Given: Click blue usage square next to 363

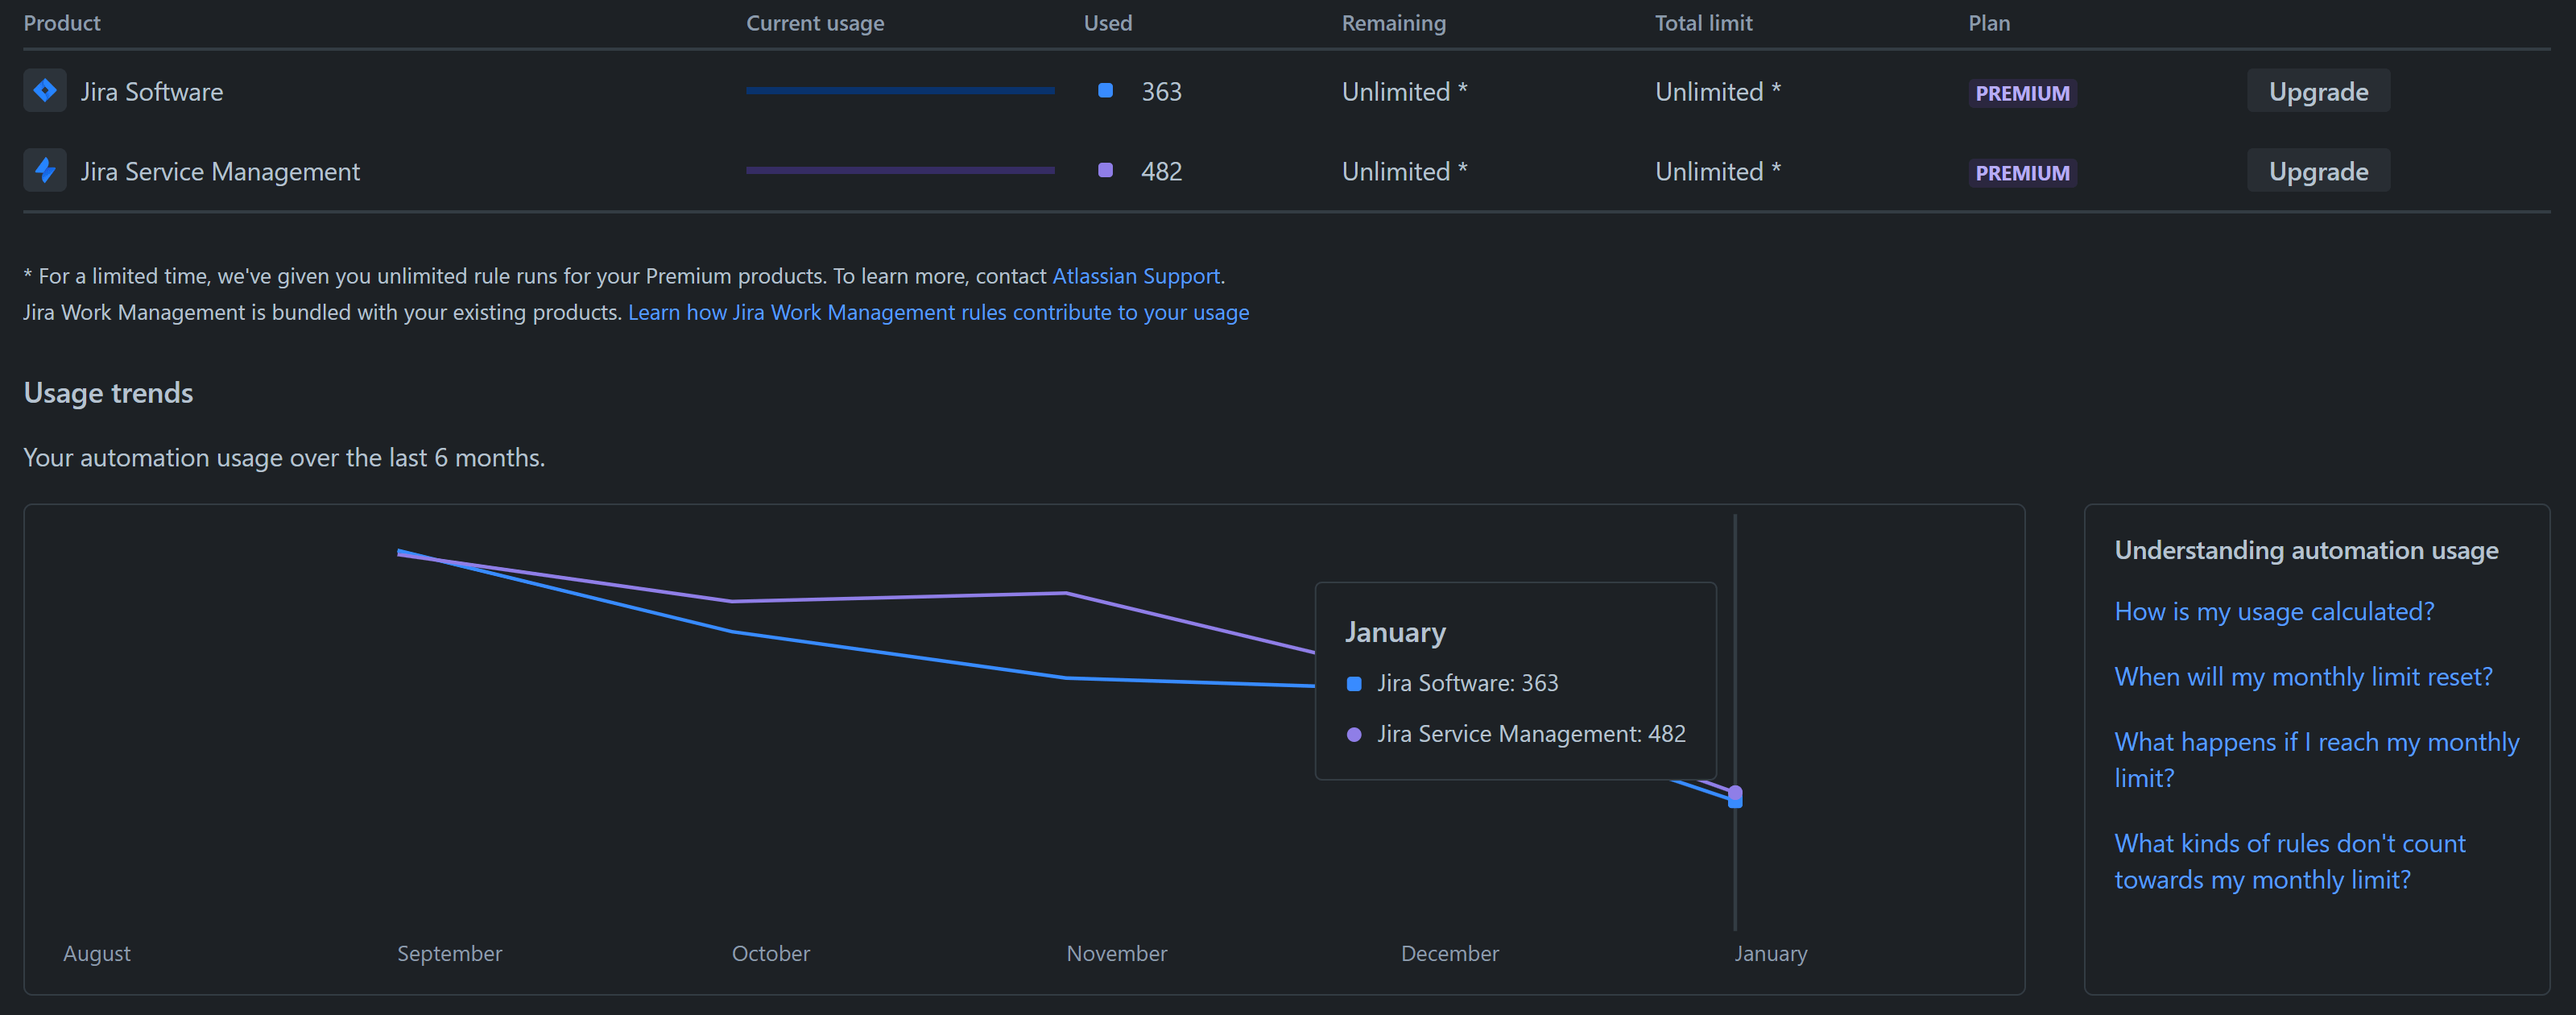Looking at the screenshot, I should (1105, 91).
